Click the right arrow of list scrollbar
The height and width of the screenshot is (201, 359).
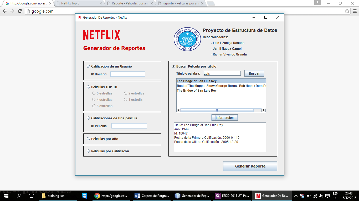pos(264,110)
